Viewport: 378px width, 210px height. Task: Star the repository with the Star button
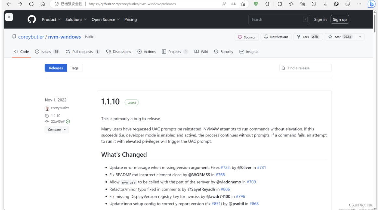340,37
